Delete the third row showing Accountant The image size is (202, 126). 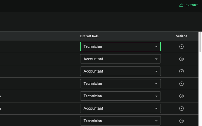pos(182,71)
